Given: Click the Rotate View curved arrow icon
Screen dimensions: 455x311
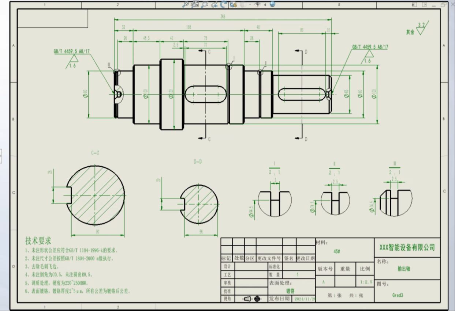Looking at the screenshot, I should [224, 4].
